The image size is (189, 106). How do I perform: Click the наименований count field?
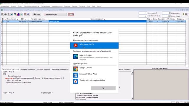pyautogui.click(x=143, y=13)
